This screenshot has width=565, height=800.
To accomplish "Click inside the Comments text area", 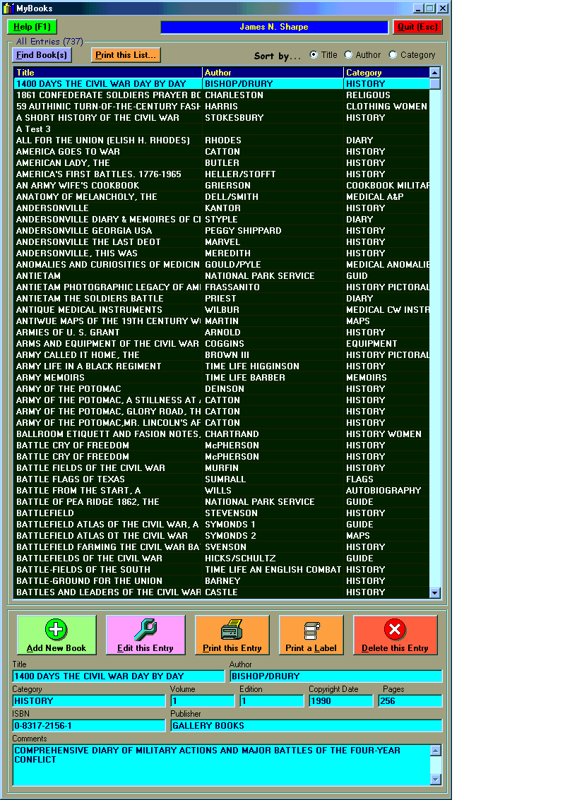I will [219, 766].
